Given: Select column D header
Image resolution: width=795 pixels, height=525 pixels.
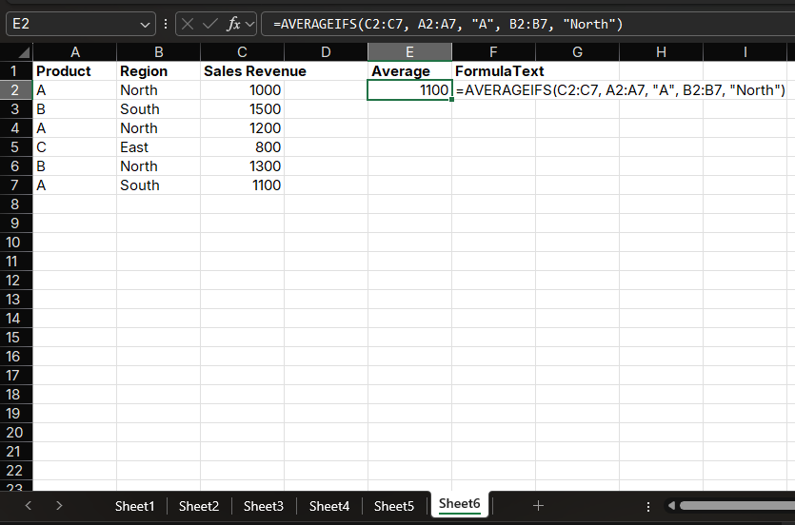Looking at the screenshot, I should 326,52.
